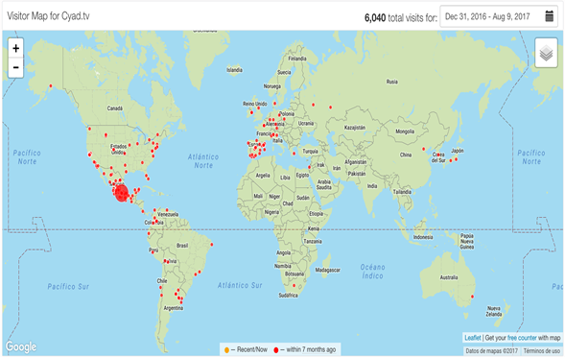Click the red marker in Alaska
The width and height of the screenshot is (565, 357).
click(51, 85)
